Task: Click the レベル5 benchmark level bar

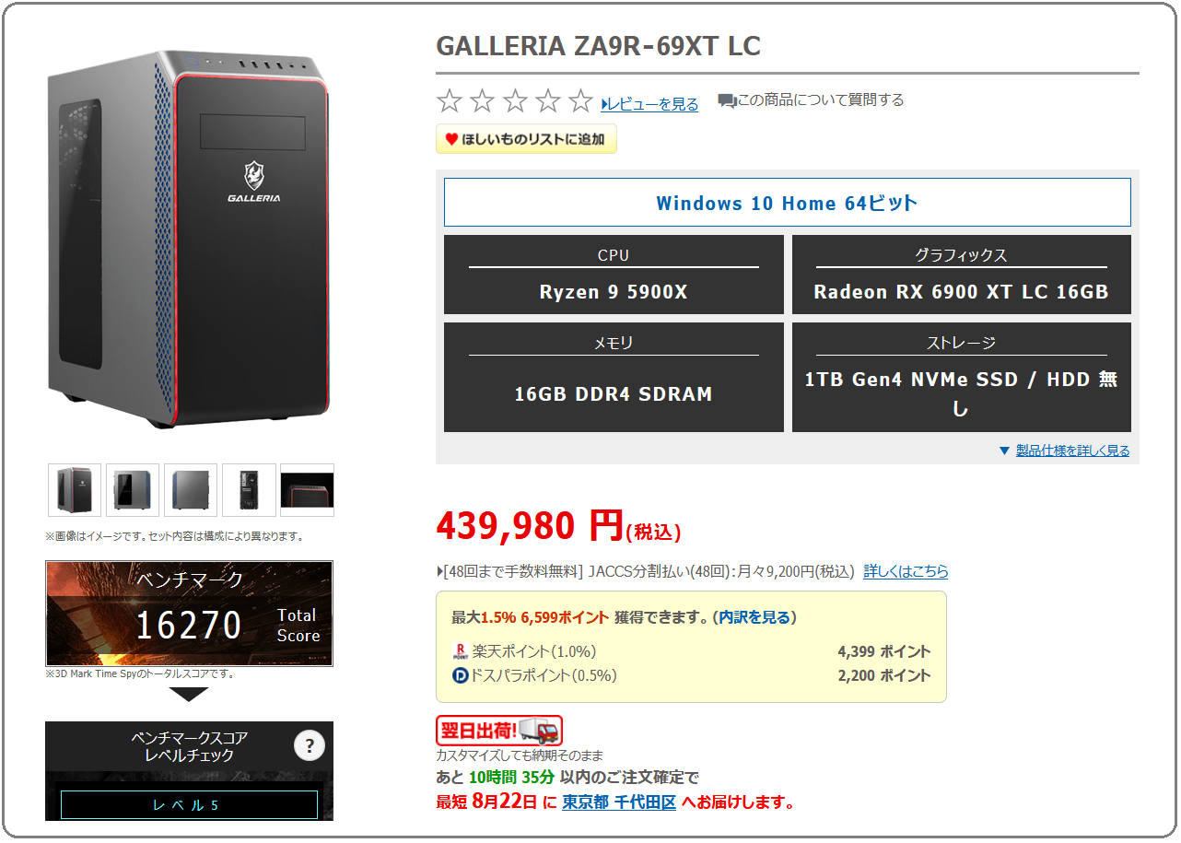Action: (x=189, y=804)
